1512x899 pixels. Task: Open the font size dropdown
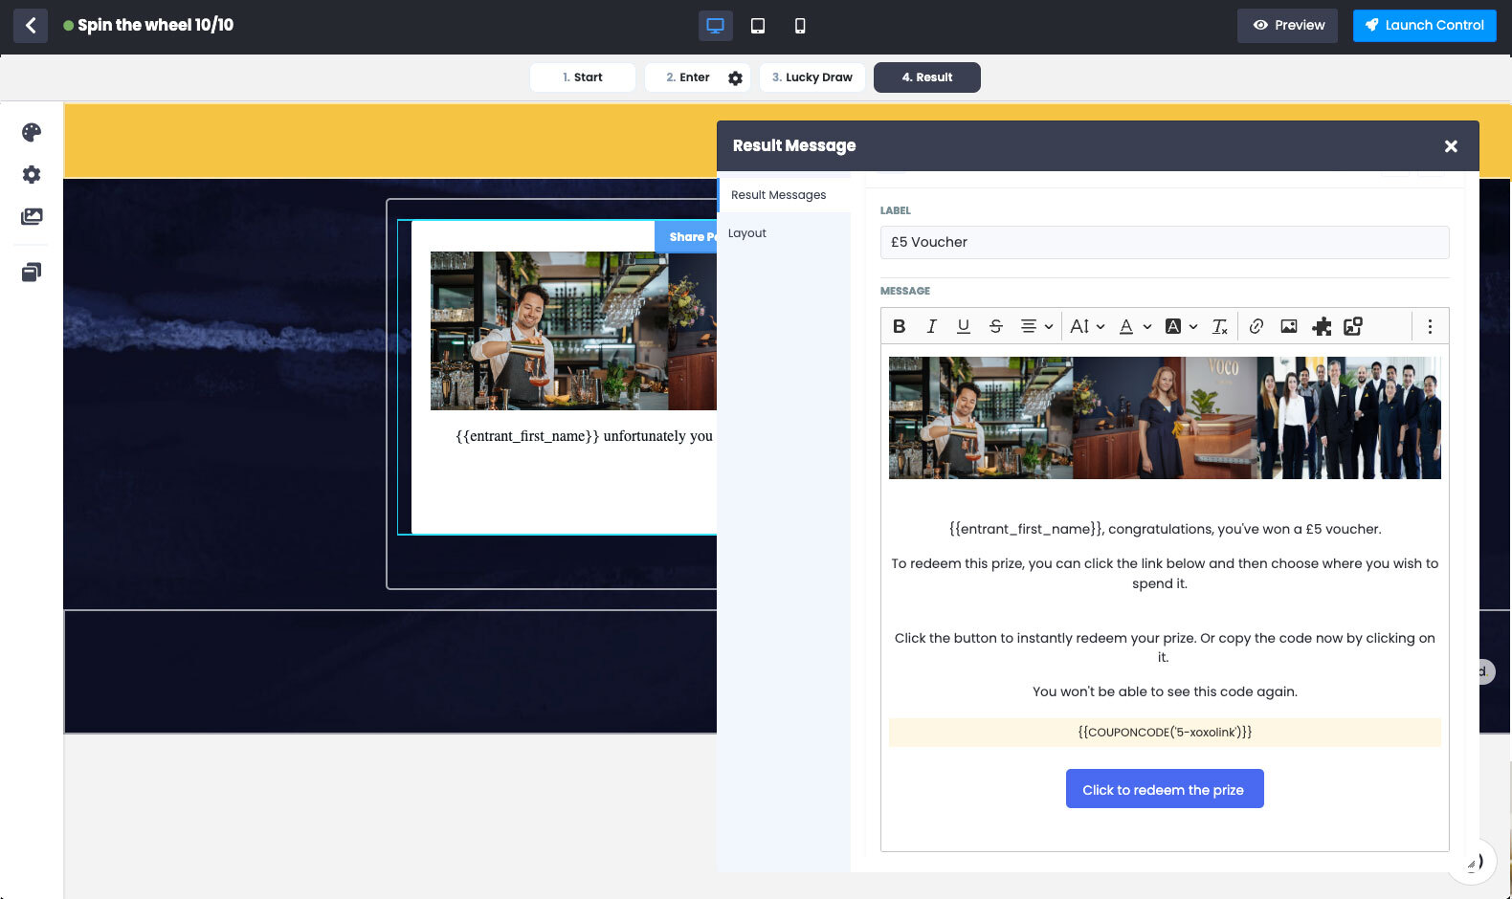[x=1087, y=326]
